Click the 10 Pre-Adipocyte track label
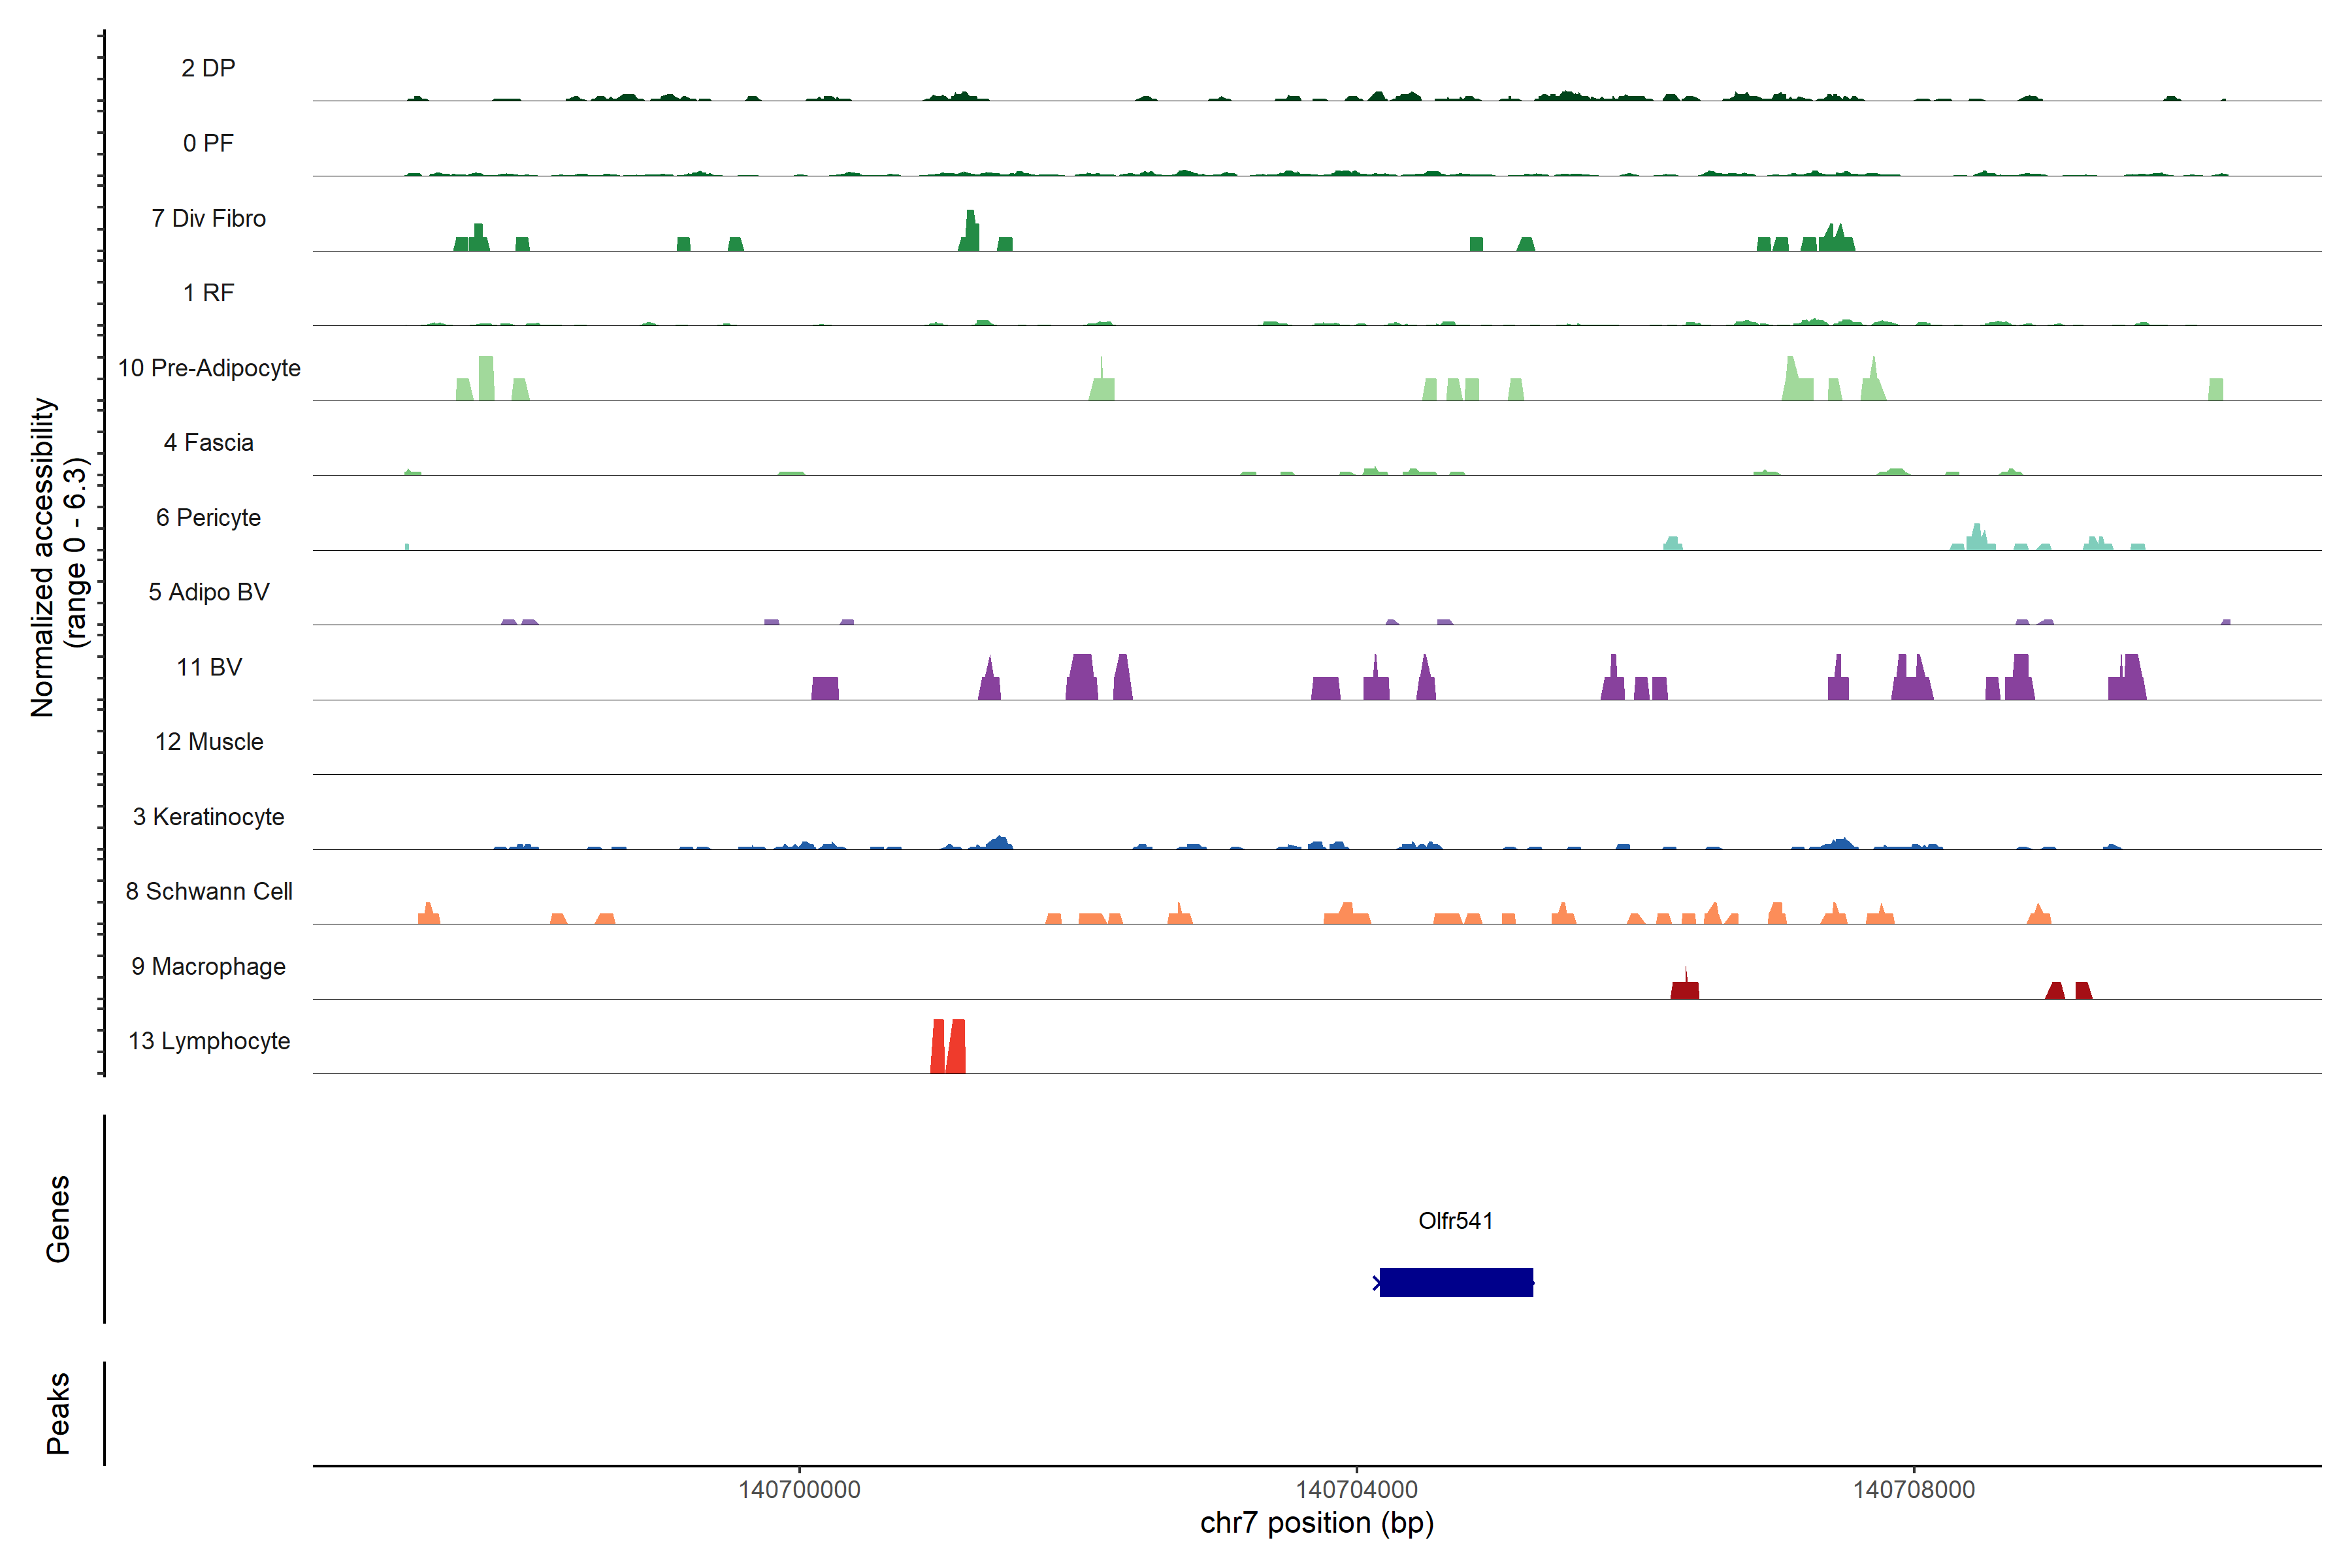The width and height of the screenshot is (2352, 1568). coord(208,368)
